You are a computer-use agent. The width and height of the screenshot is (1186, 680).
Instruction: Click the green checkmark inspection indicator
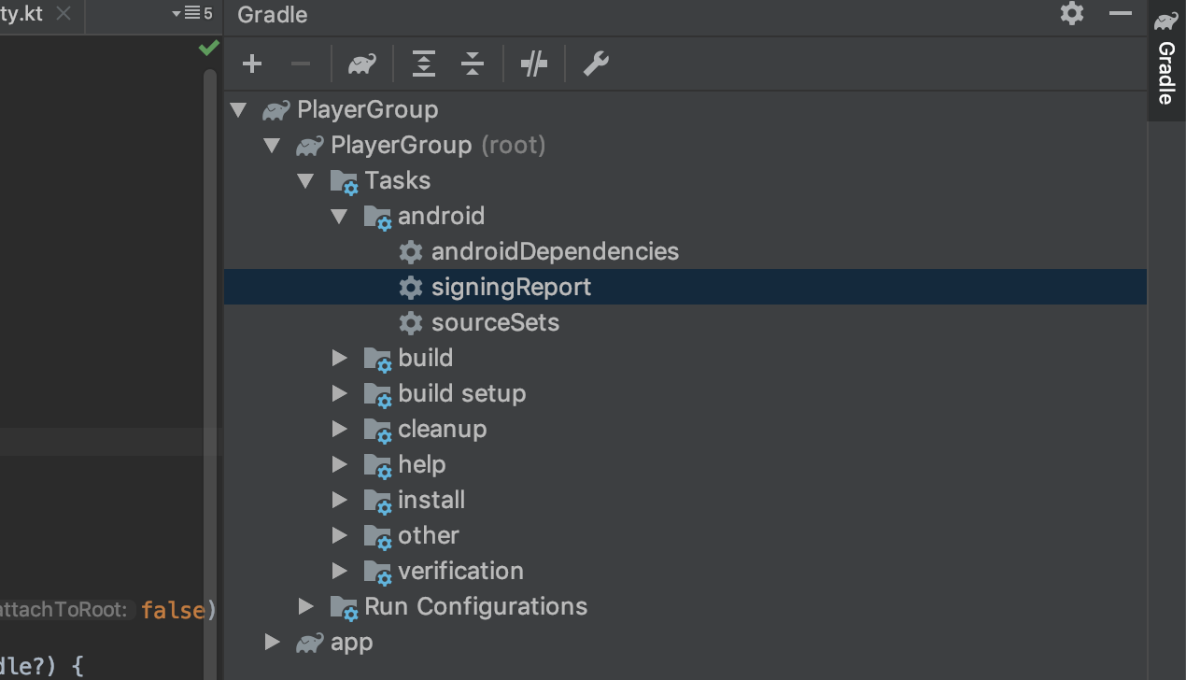tap(209, 48)
